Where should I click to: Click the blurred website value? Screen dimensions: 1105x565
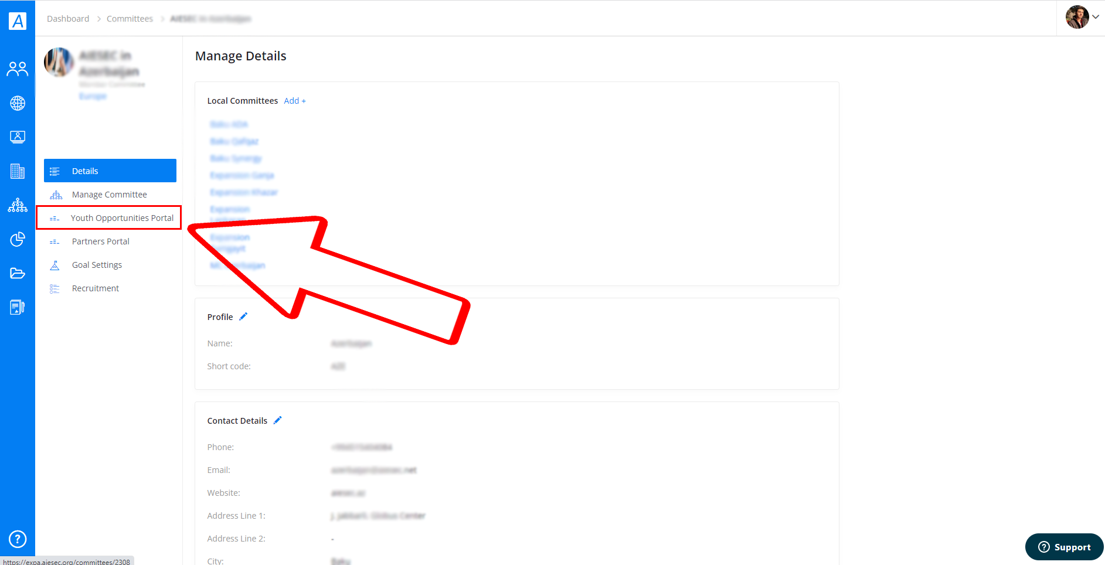348,493
